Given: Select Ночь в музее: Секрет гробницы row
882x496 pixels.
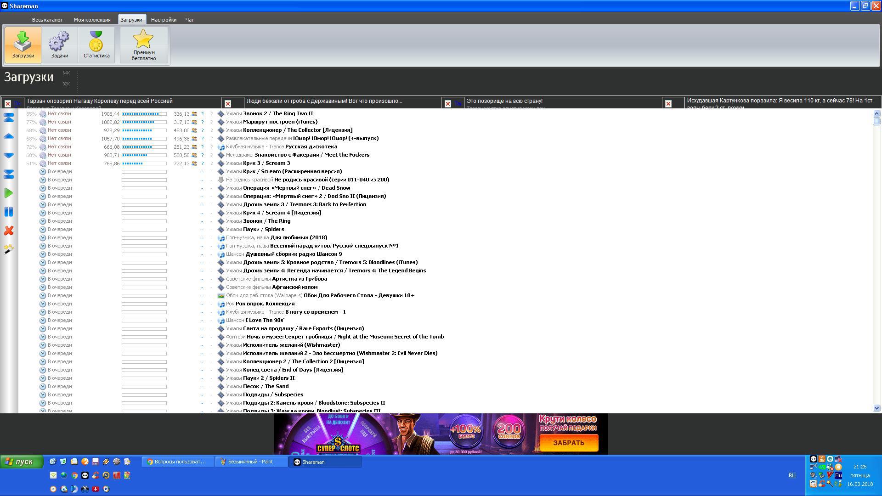Looking at the screenshot, I should (345, 337).
